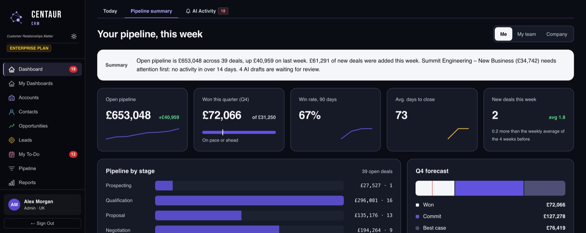This screenshot has width=586, height=233.
Task: Click the AI Activity bell icon
Action: pos(188,11)
